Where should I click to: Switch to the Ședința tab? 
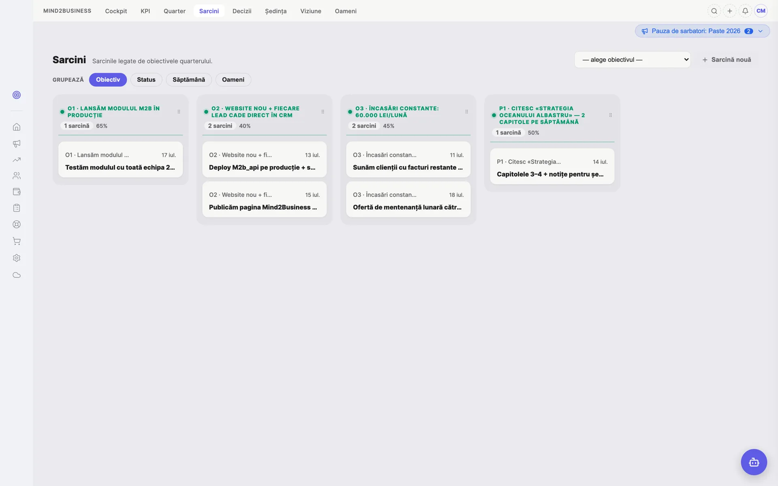click(276, 11)
